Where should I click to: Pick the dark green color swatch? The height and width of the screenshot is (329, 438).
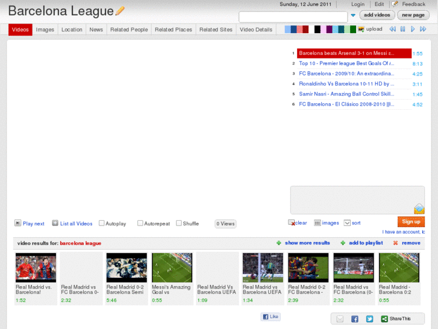point(353,29)
